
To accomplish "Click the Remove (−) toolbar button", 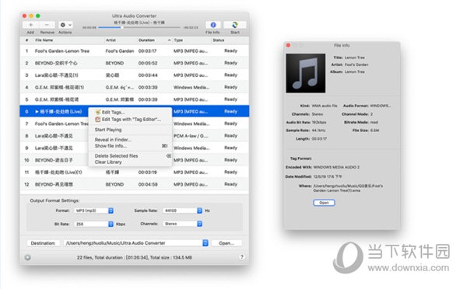I will [47, 25].
